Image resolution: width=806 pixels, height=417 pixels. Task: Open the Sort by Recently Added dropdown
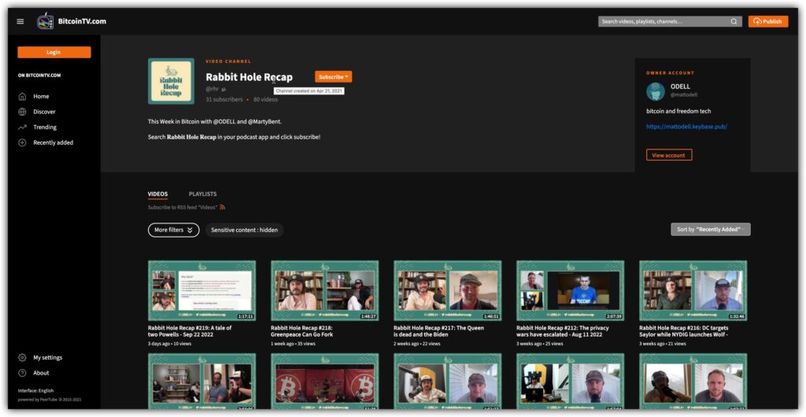coord(711,230)
